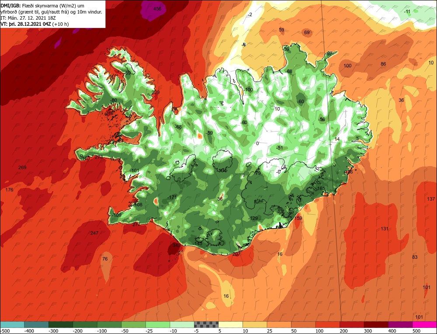Screen dimensions: 437x334
Task: Click the -100 value in north Iceland
Action: (248, 90)
